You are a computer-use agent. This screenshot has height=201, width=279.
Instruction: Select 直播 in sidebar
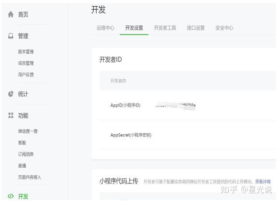(22, 166)
